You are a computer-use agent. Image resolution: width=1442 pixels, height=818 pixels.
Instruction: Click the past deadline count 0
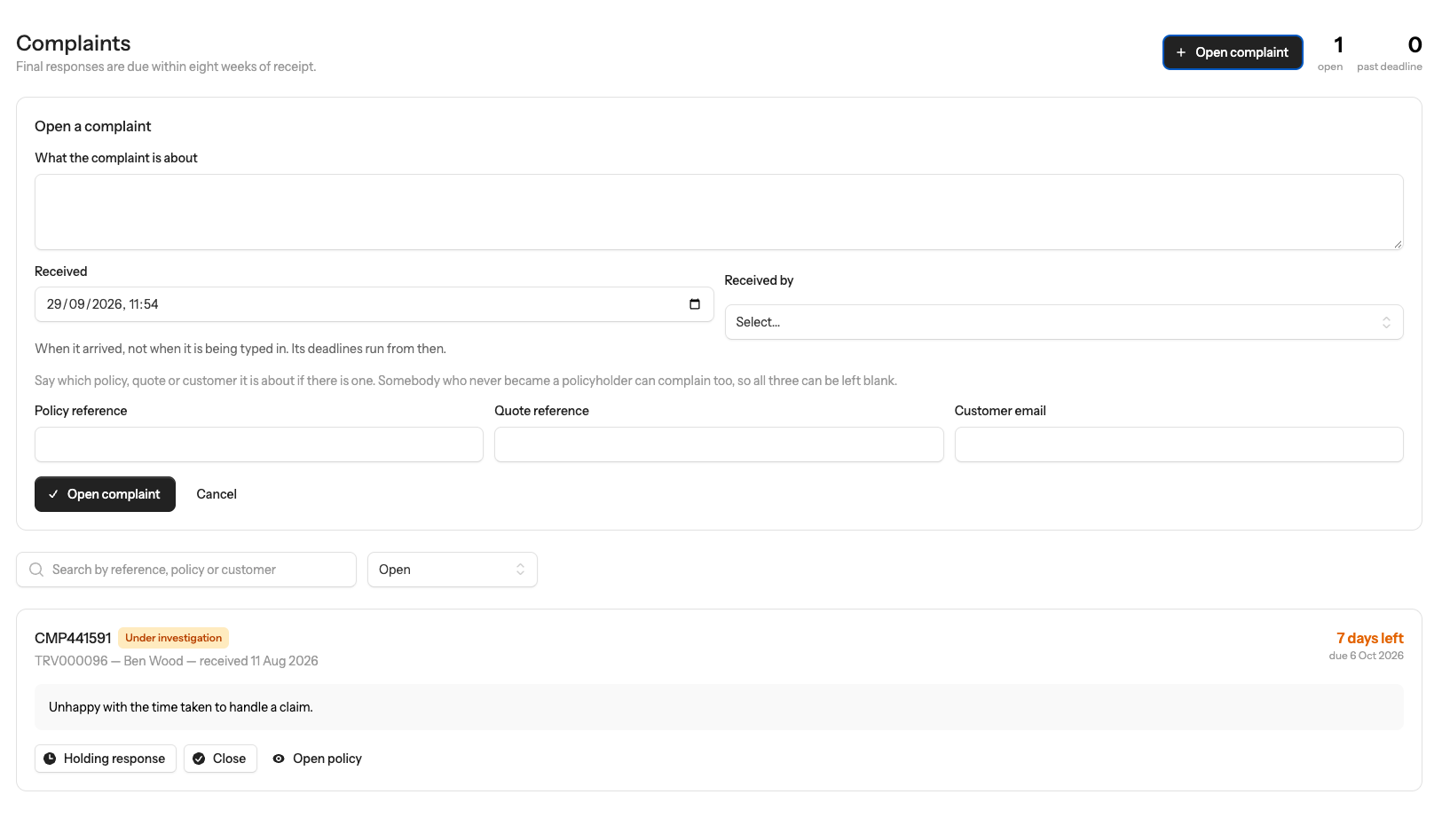click(x=1414, y=44)
